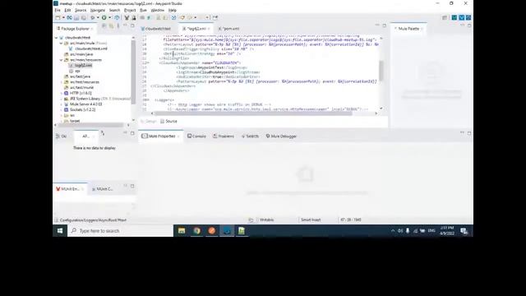Click the Save All toolbar icon
Image resolution: width=526 pixels, height=296 pixels.
[84, 17]
